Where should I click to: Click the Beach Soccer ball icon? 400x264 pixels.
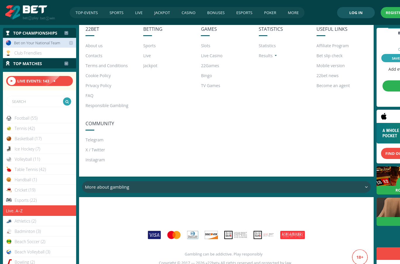pos(9,242)
